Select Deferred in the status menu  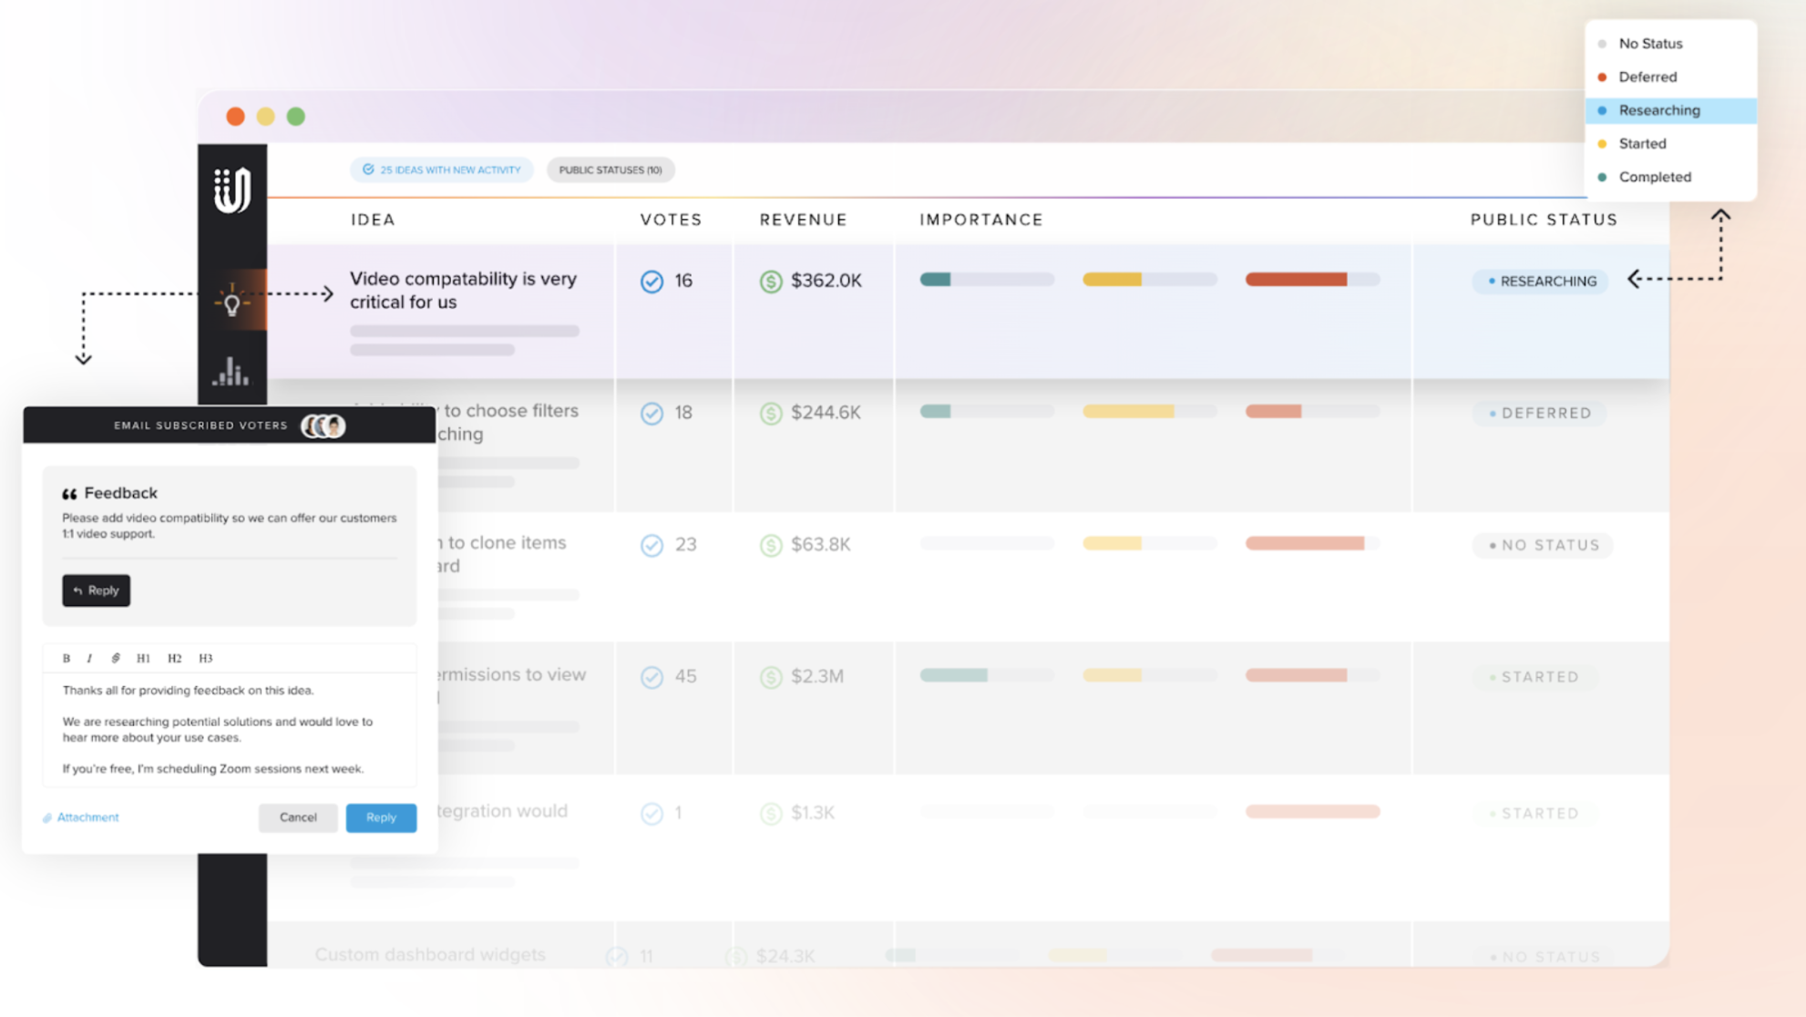(1670, 77)
